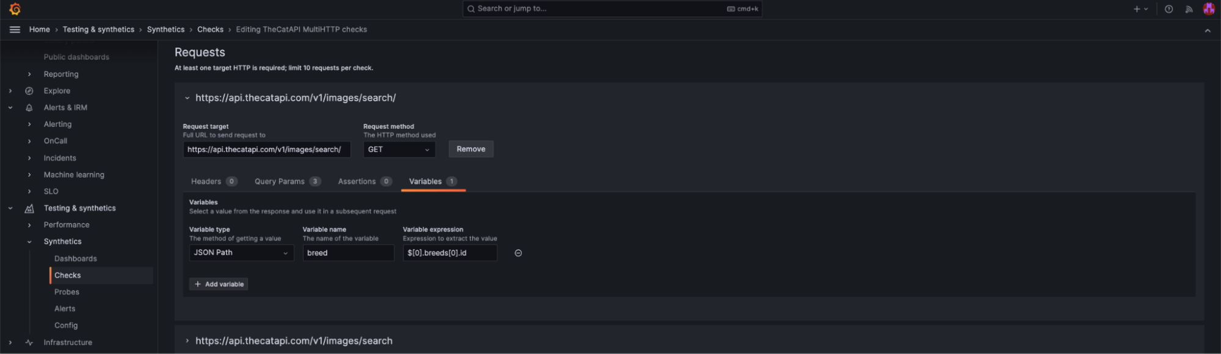Click the Infrastructure heartbeat icon
Viewport: 1221px width, 354px height.
(x=29, y=342)
